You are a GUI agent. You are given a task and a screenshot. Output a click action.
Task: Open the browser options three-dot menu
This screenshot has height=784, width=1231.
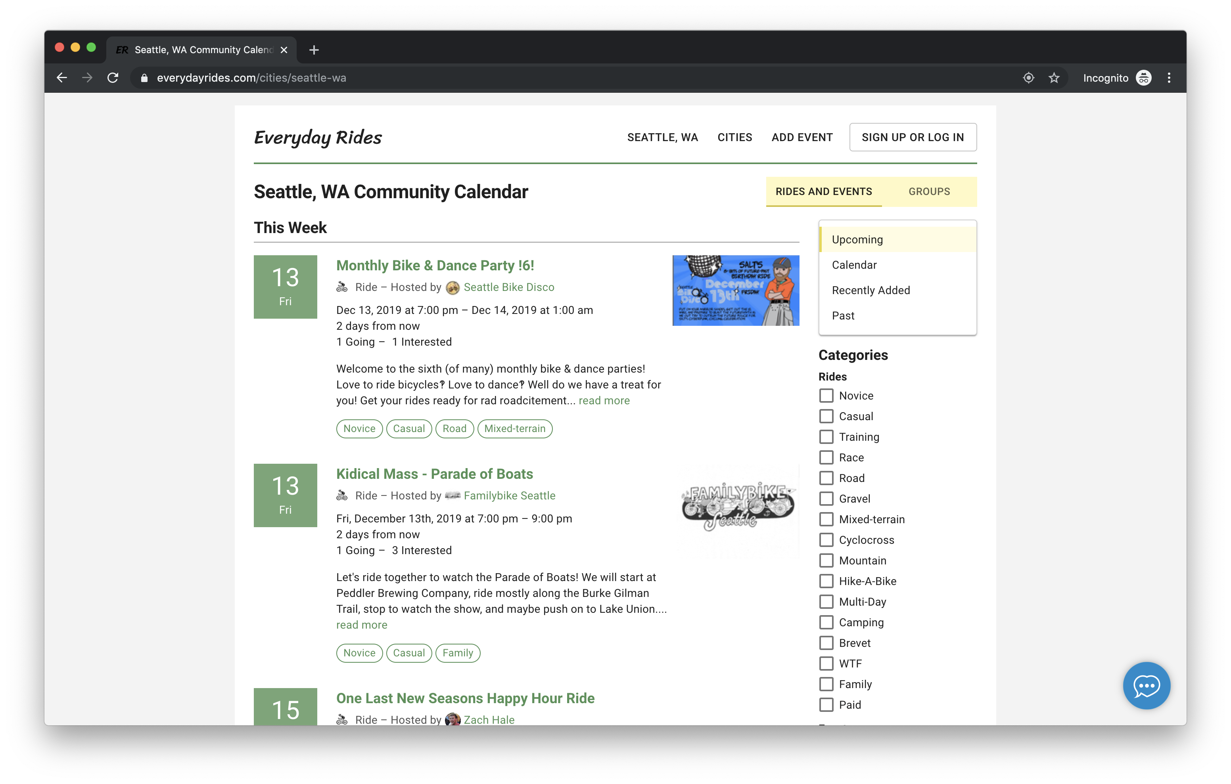pyautogui.click(x=1169, y=78)
